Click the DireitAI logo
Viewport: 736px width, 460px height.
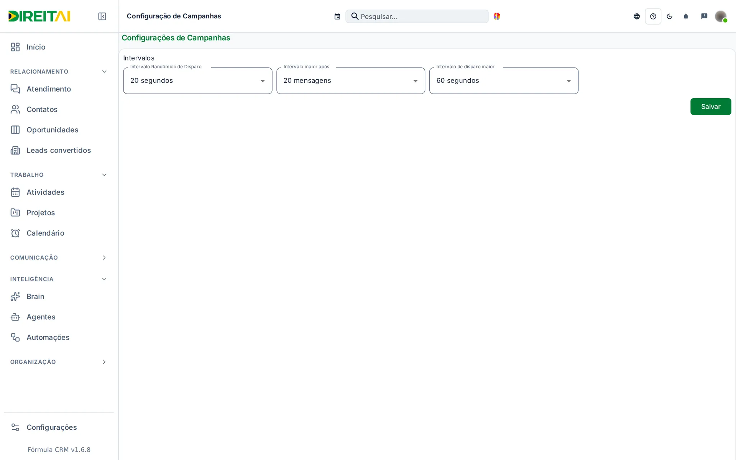coord(39,16)
